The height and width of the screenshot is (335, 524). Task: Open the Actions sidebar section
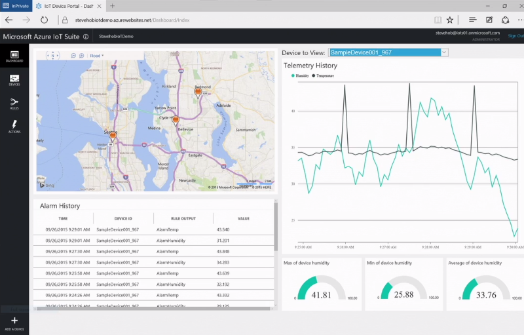tap(14, 126)
